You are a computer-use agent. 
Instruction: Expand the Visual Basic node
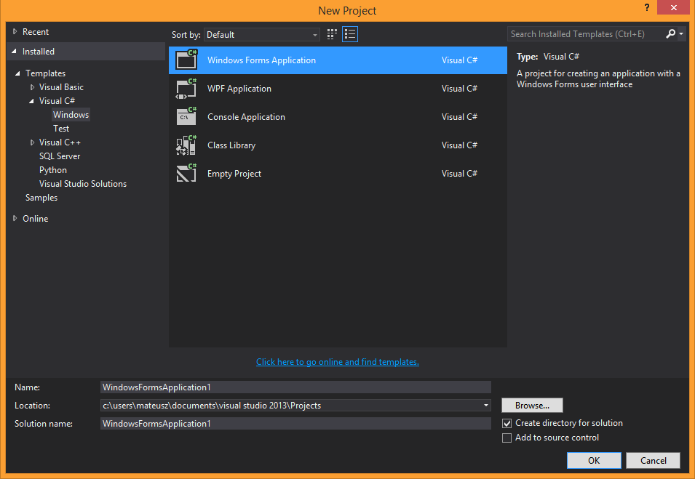click(32, 87)
